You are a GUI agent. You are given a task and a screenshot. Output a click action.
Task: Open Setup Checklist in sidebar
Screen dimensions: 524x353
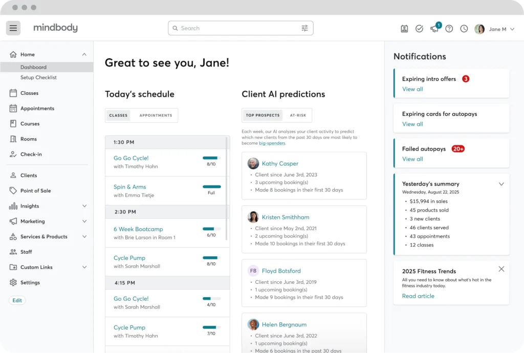pyautogui.click(x=38, y=77)
